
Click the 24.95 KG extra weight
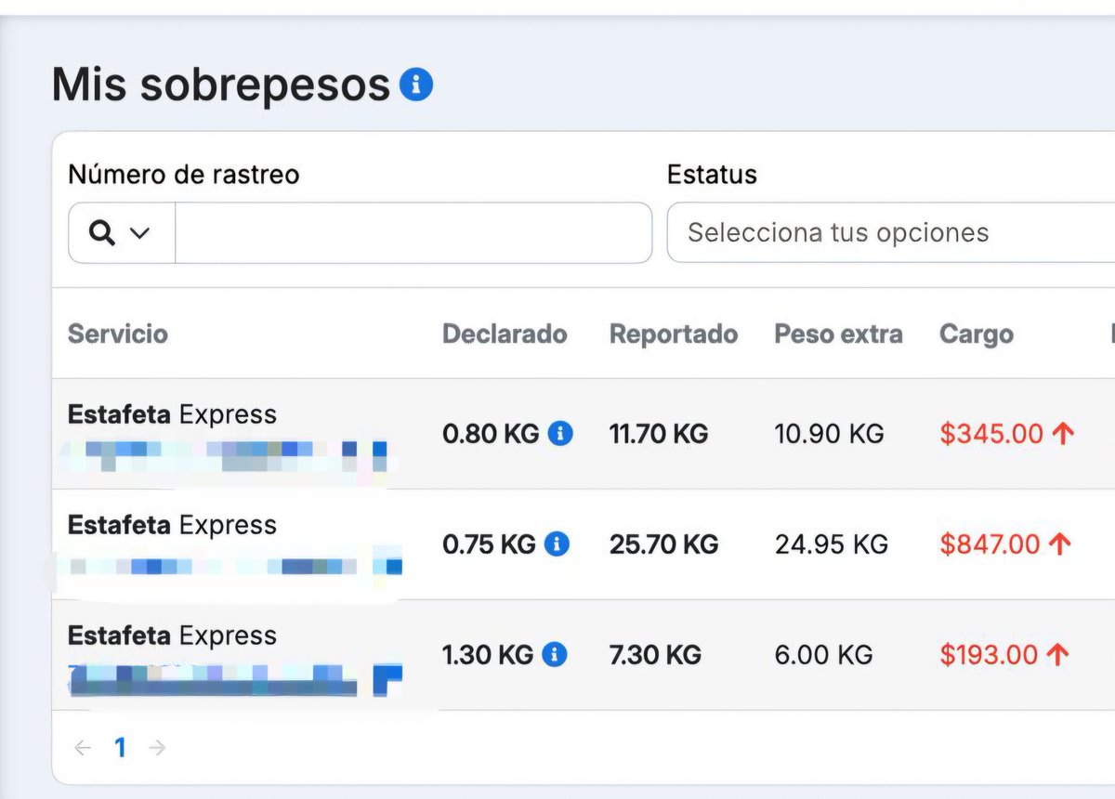[x=832, y=544]
